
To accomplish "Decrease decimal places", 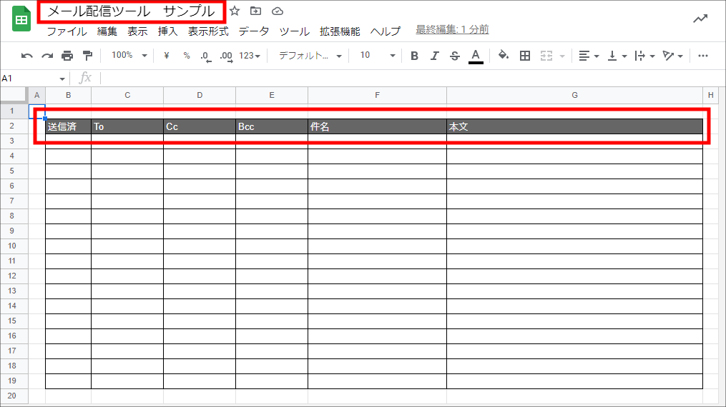I will tap(205, 56).
